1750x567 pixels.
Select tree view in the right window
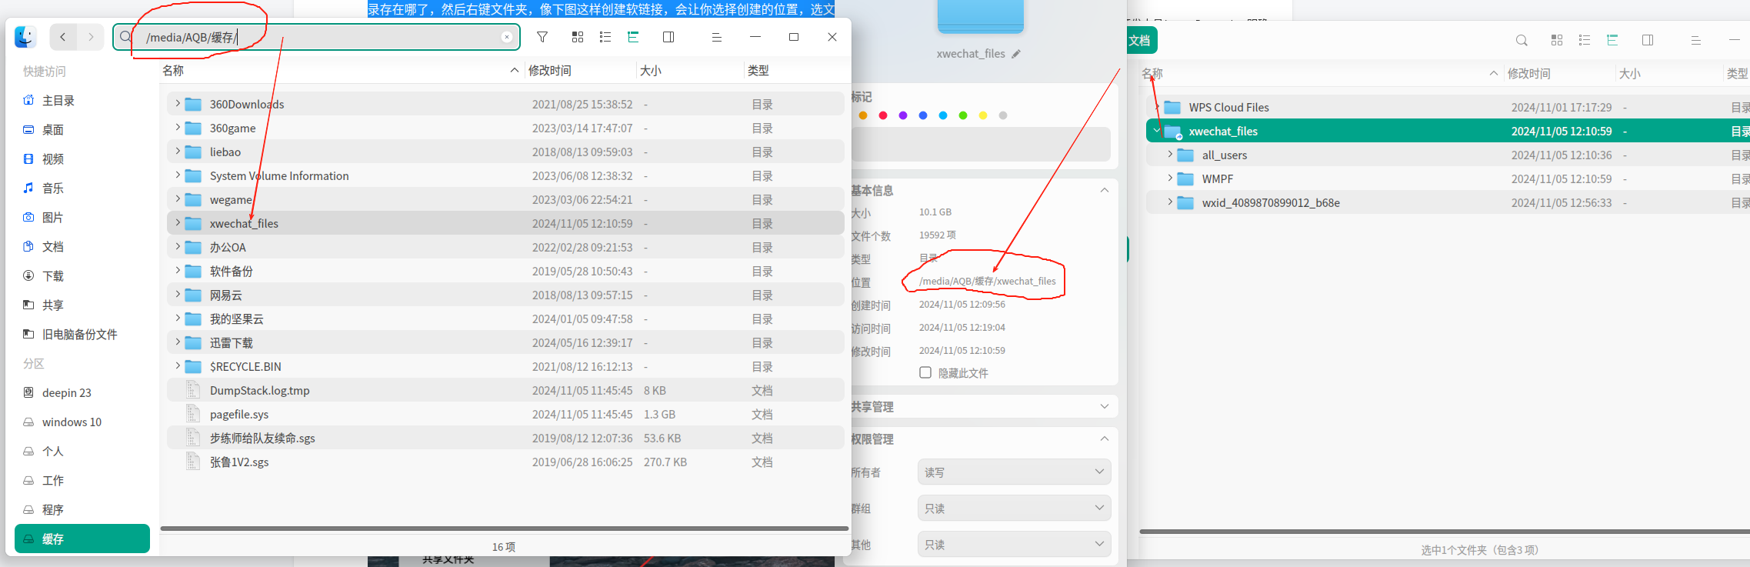[1612, 40]
